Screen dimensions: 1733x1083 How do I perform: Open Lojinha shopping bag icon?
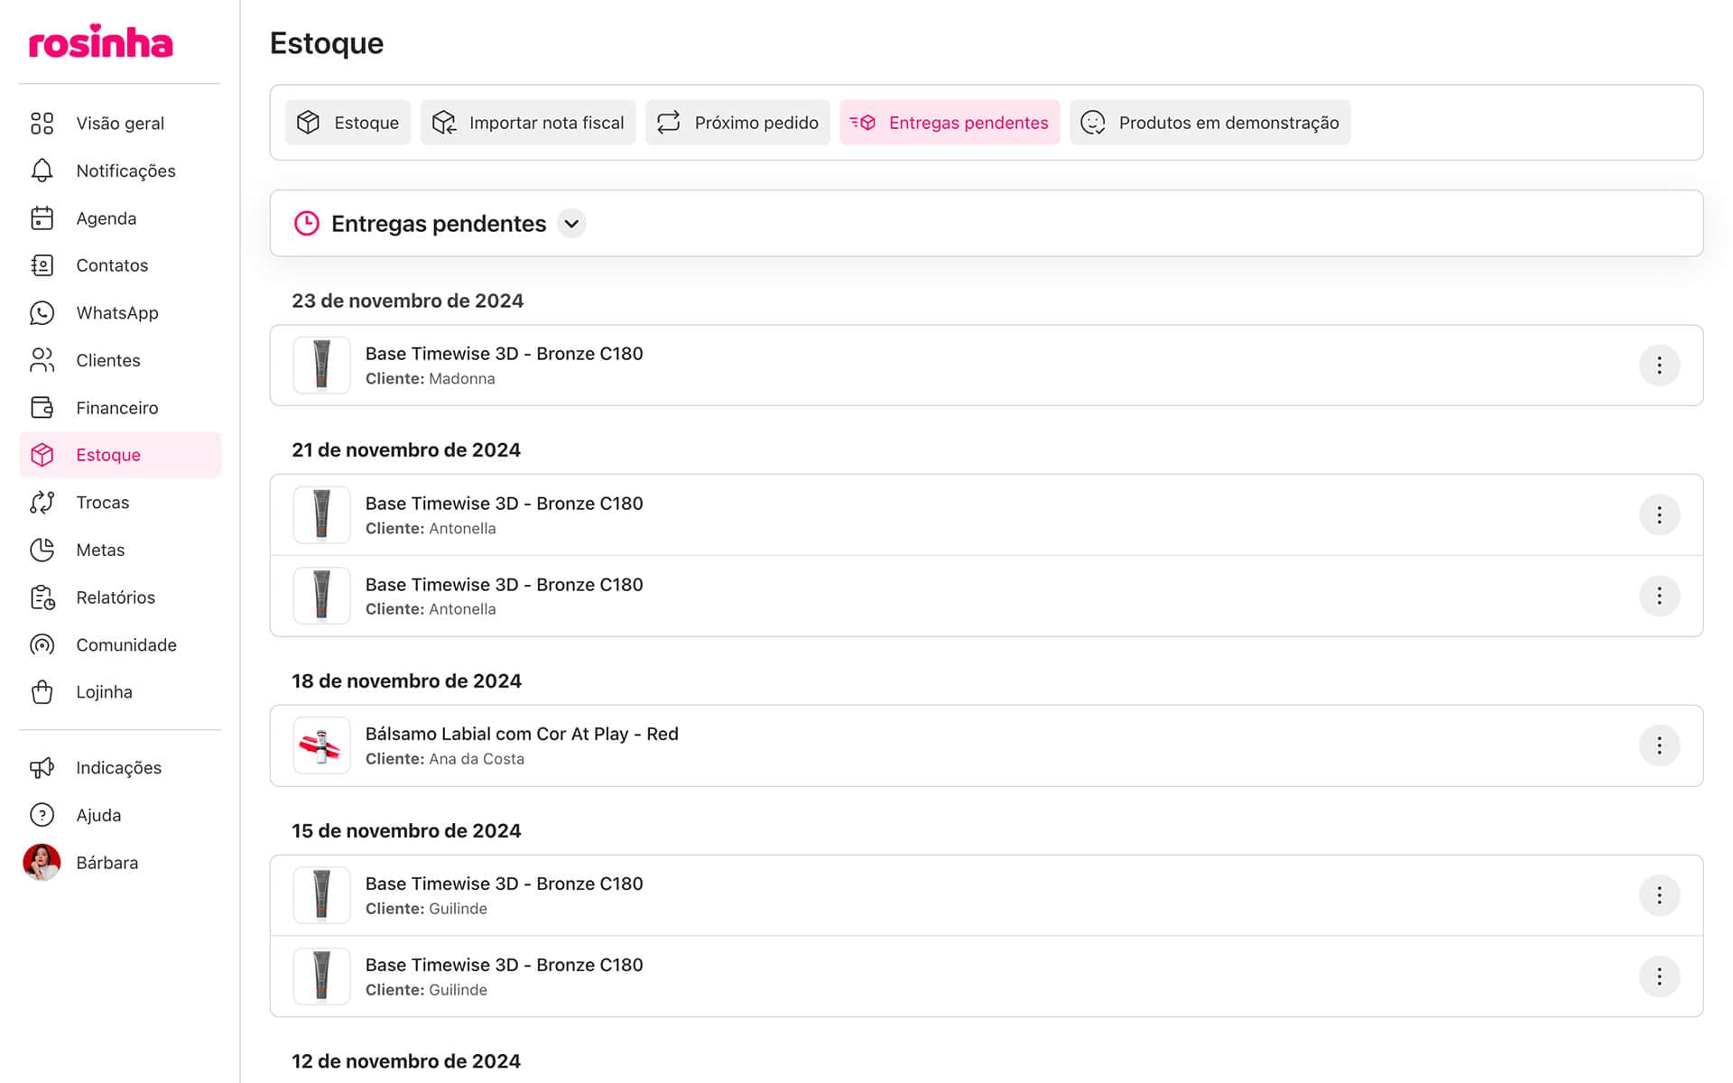point(42,692)
